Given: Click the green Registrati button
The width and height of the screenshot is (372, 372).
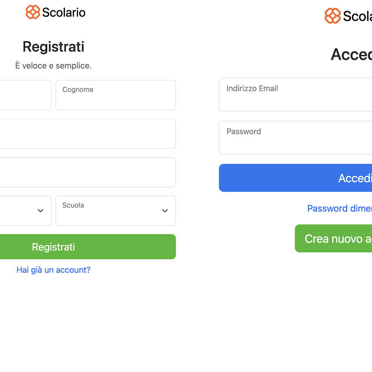Looking at the screenshot, I should (88, 247).
